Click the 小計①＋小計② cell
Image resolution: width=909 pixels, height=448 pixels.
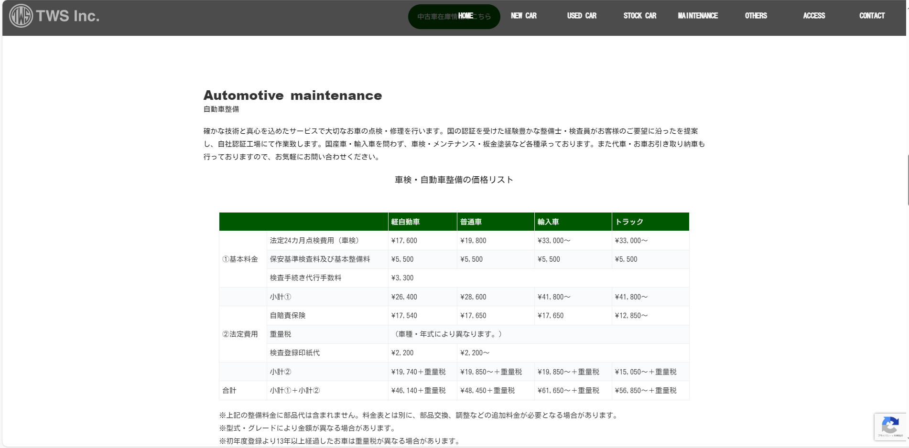coord(327,391)
